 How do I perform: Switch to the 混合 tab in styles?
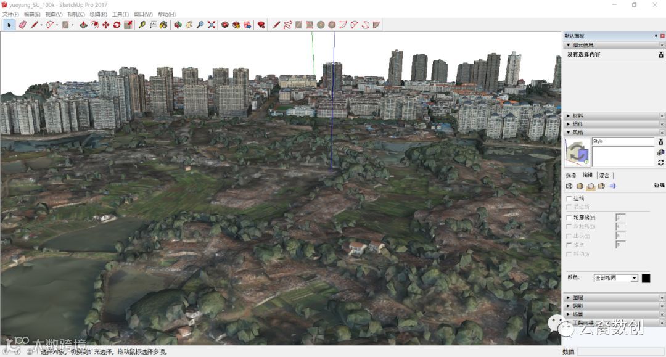(604, 176)
